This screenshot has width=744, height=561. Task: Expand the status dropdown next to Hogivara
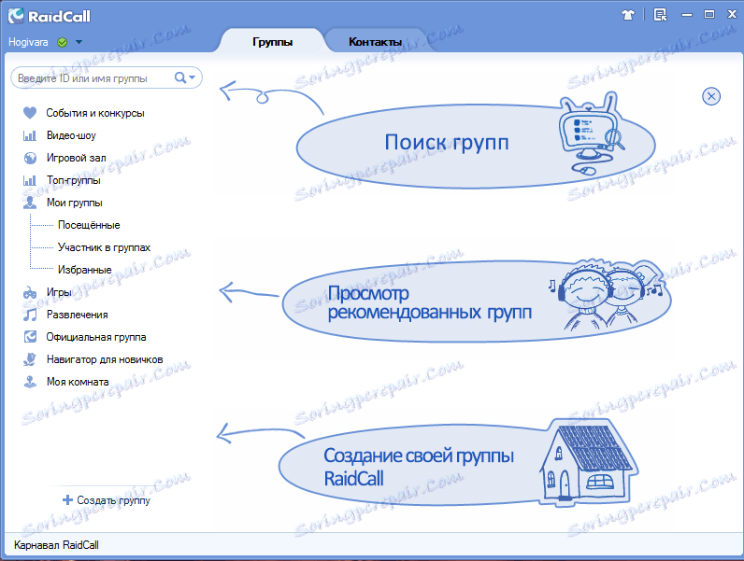click(79, 42)
